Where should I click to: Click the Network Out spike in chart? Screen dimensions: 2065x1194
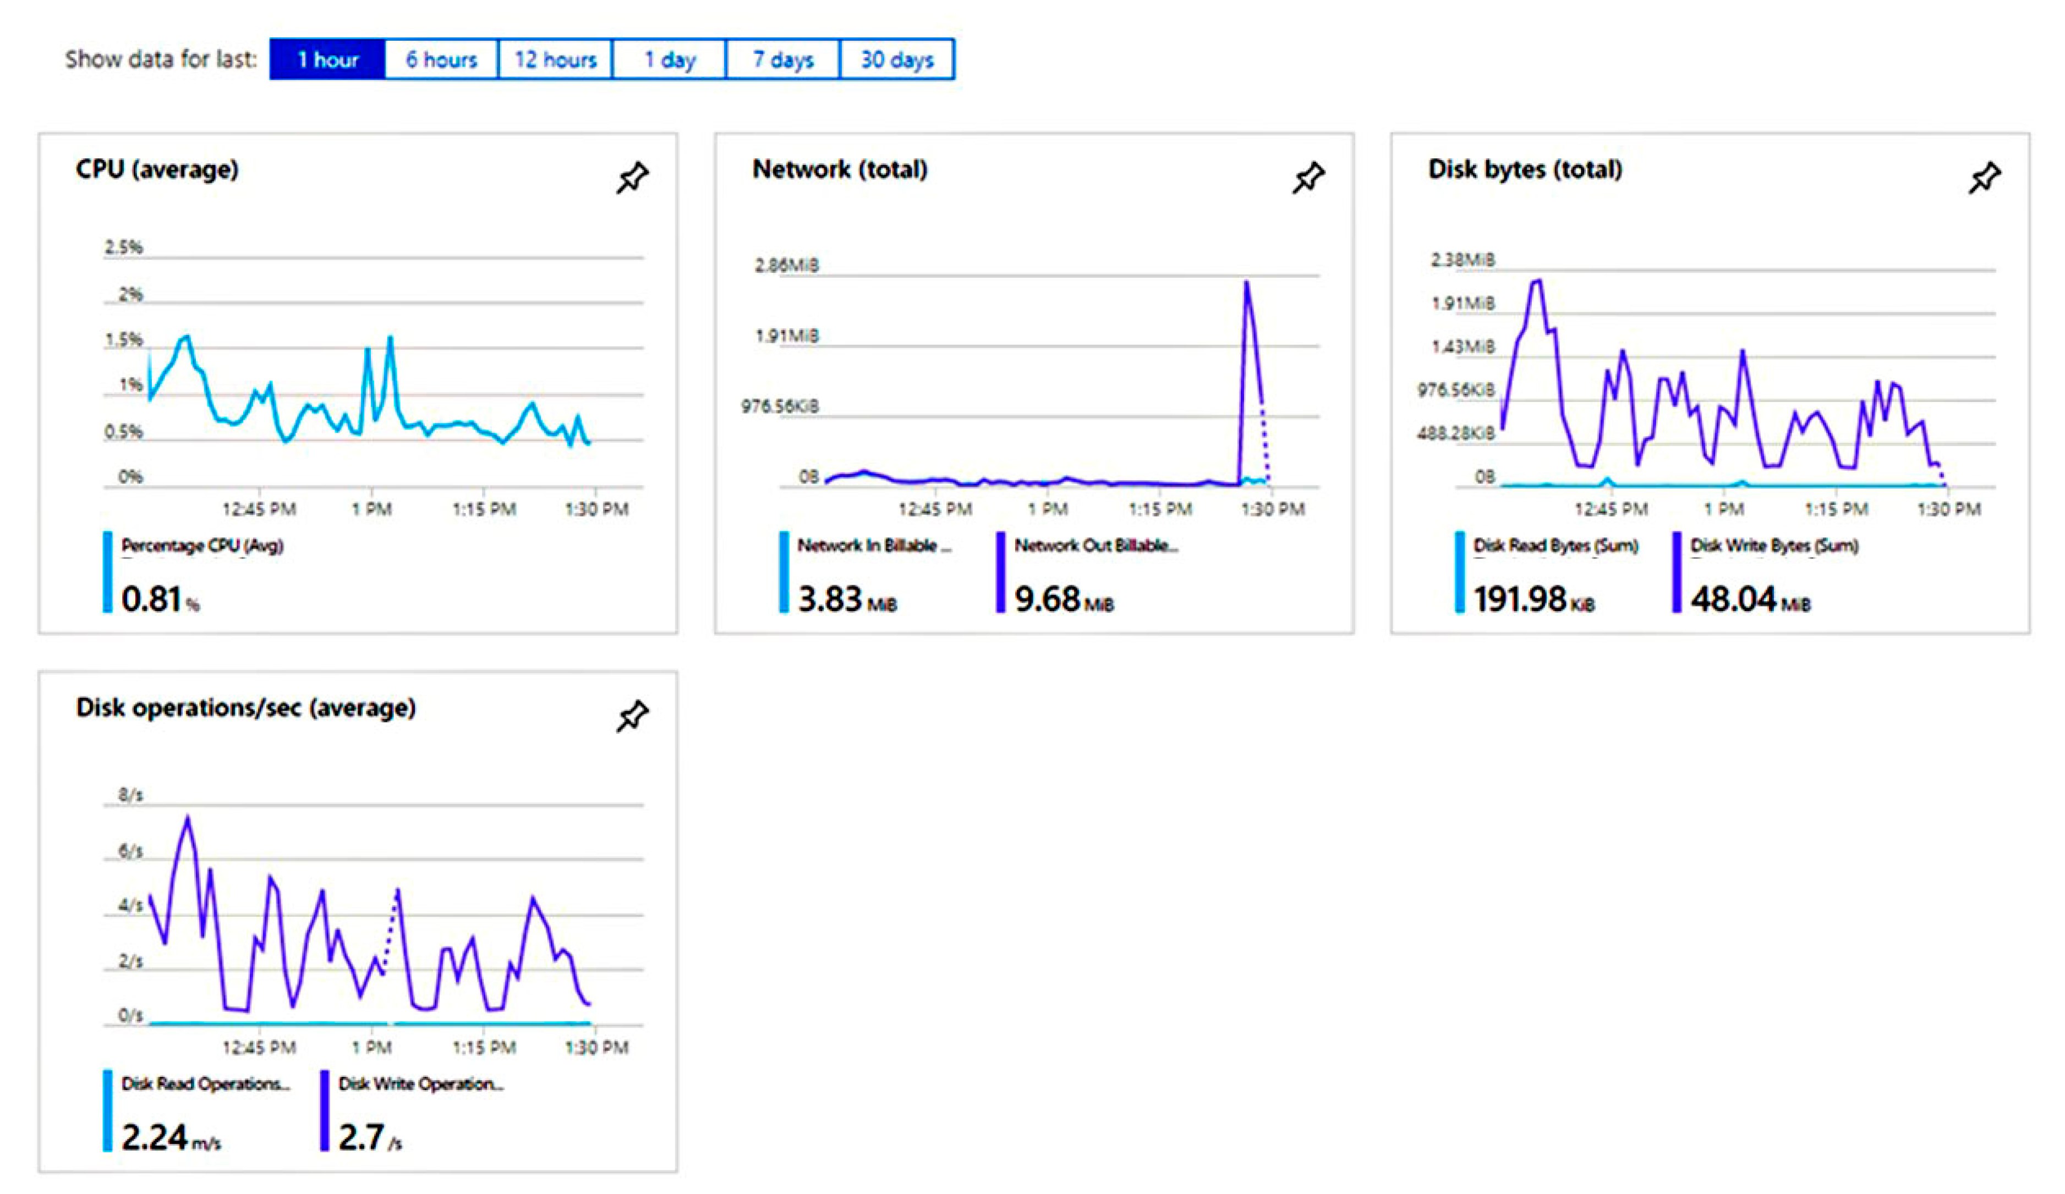1246,287
